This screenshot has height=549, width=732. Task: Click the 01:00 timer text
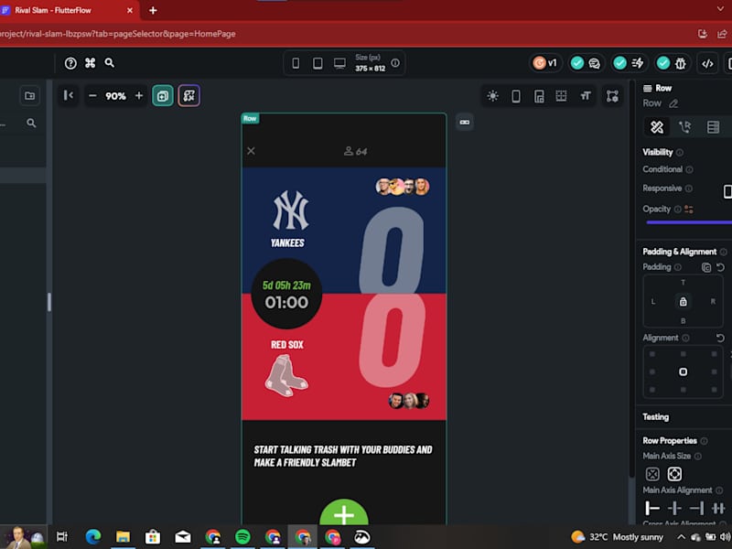click(x=286, y=303)
